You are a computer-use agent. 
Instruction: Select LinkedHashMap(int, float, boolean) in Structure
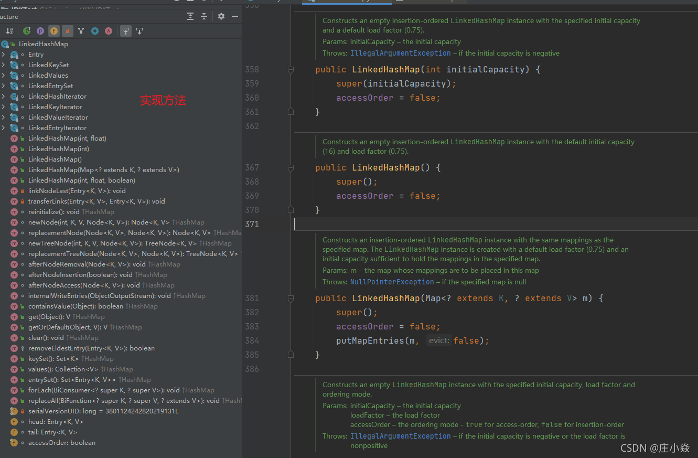click(x=82, y=180)
